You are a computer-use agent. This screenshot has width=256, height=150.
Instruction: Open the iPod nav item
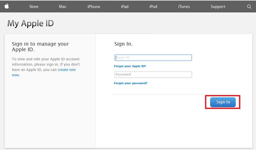[x=153, y=7]
